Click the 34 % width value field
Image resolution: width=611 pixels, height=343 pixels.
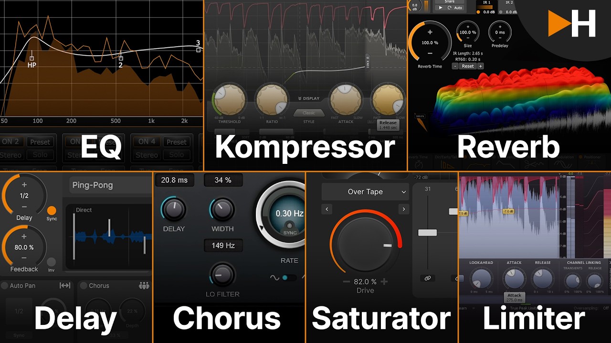(x=223, y=180)
